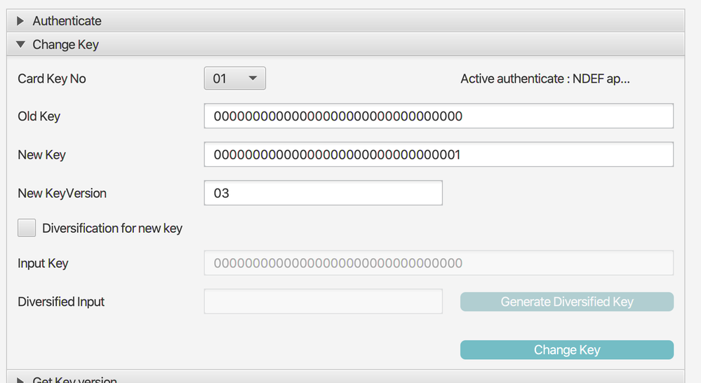Screen dimensions: 701x383
Task: Click the New KeyVersion label
Action: (x=62, y=193)
